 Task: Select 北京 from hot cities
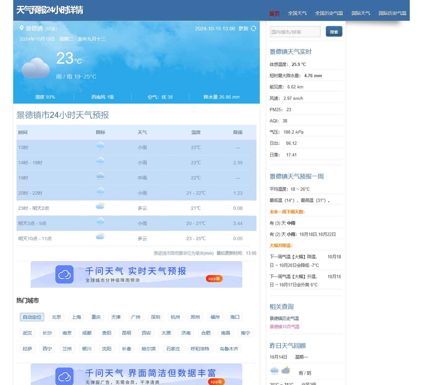(x=56, y=317)
